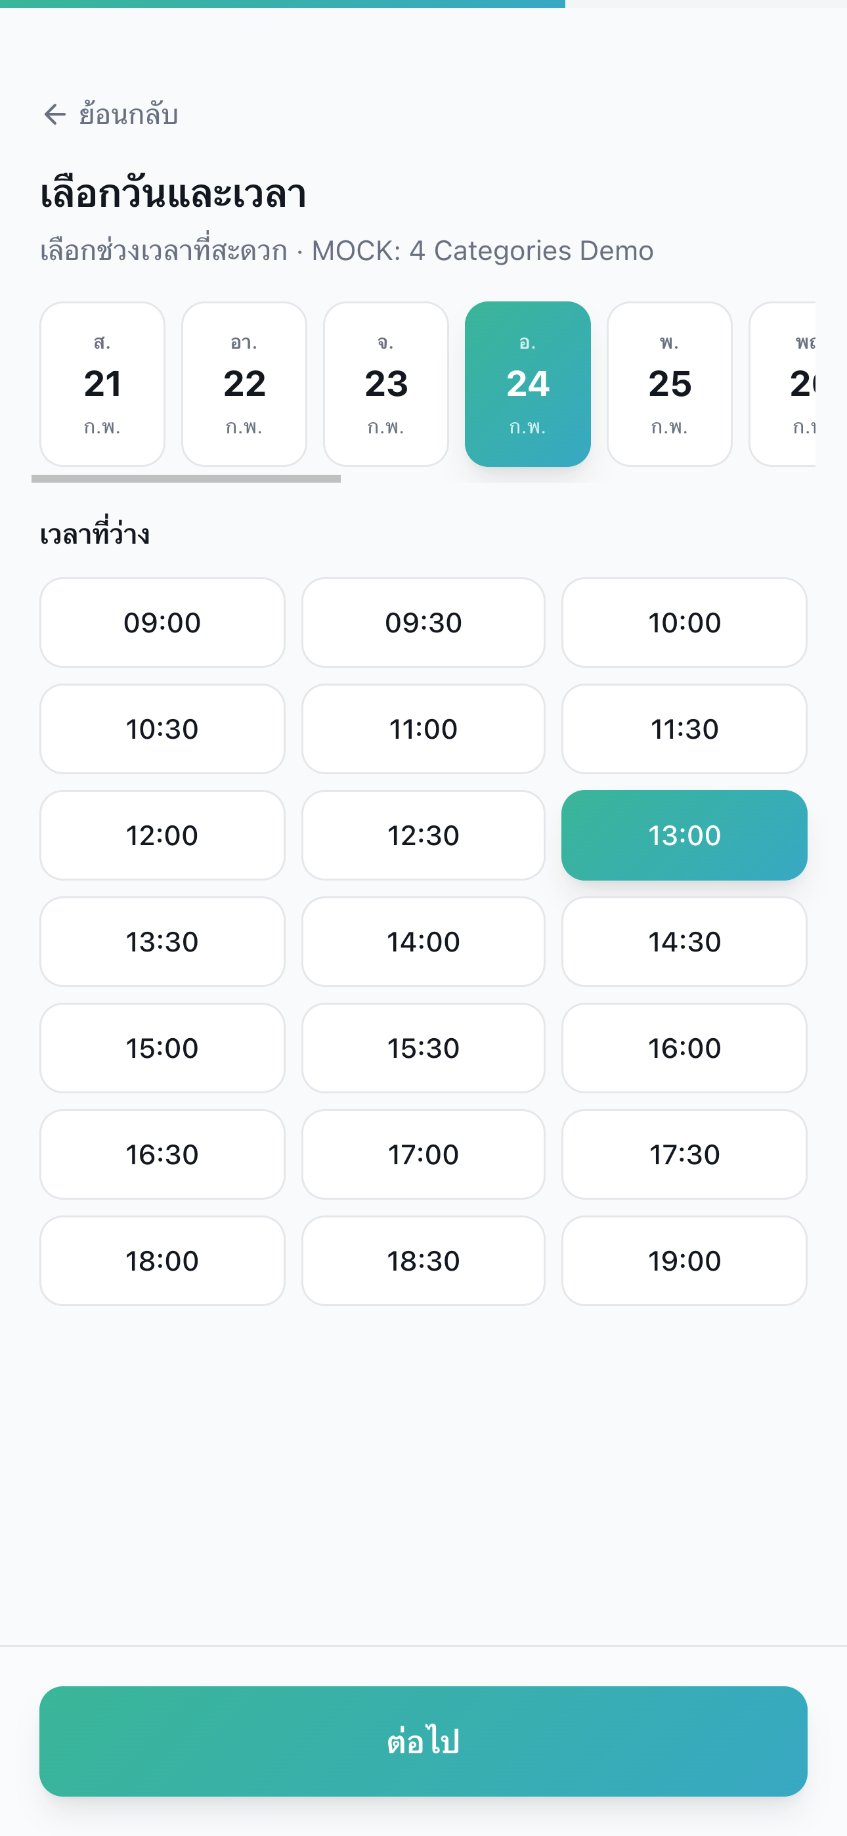Pick the 10:30 time slot

162,728
